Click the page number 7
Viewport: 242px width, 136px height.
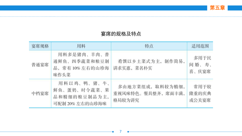120,132
